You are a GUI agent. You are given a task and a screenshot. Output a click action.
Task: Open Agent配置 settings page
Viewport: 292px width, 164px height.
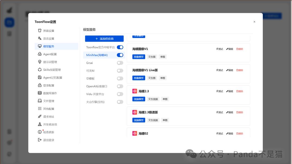click(57, 54)
